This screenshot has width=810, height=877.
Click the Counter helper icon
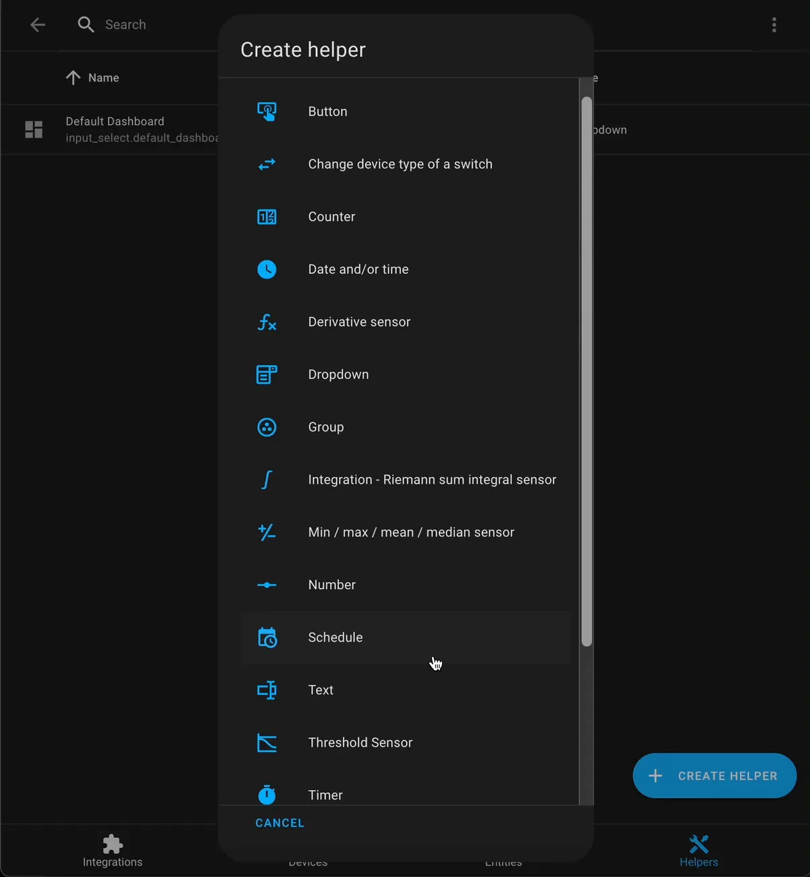pyautogui.click(x=267, y=217)
